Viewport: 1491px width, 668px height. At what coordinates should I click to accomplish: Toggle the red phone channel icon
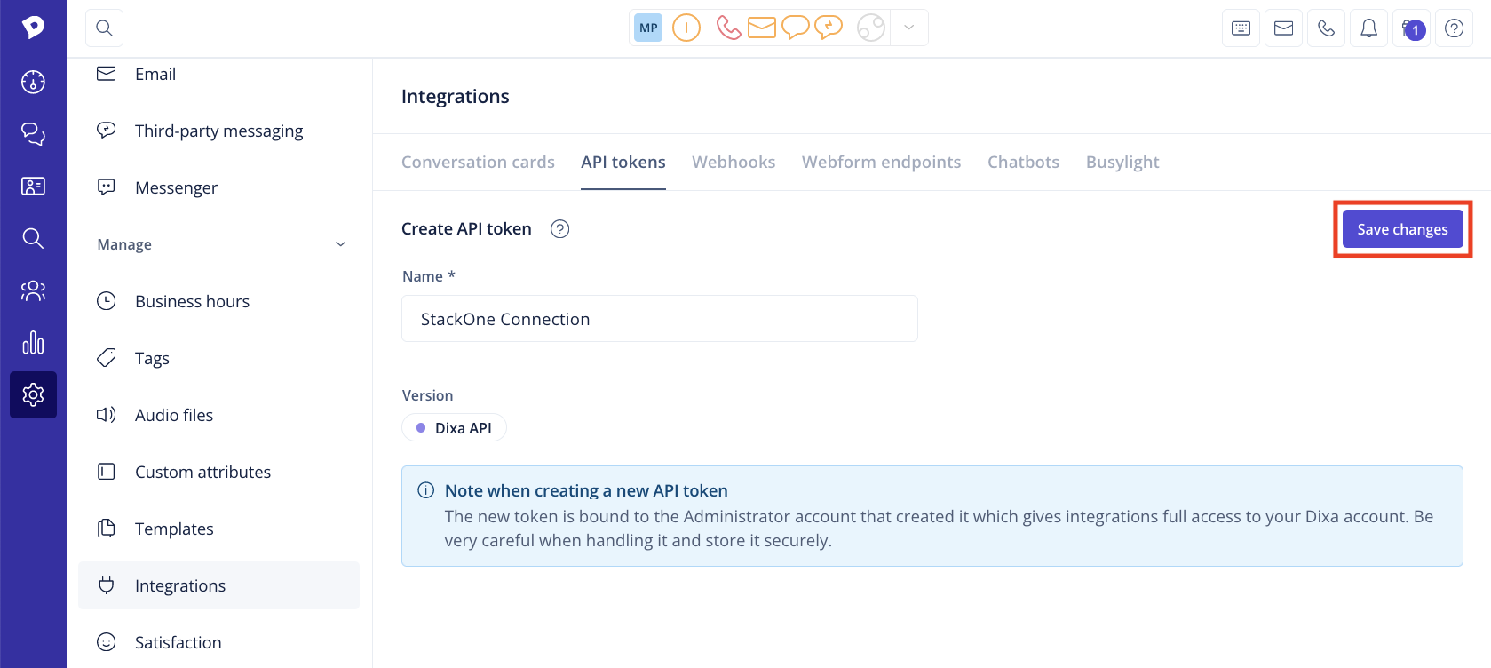click(x=728, y=28)
